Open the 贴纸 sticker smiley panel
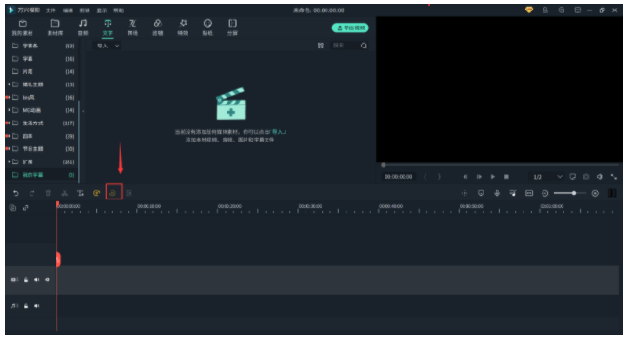632x342 pixels. (x=207, y=27)
